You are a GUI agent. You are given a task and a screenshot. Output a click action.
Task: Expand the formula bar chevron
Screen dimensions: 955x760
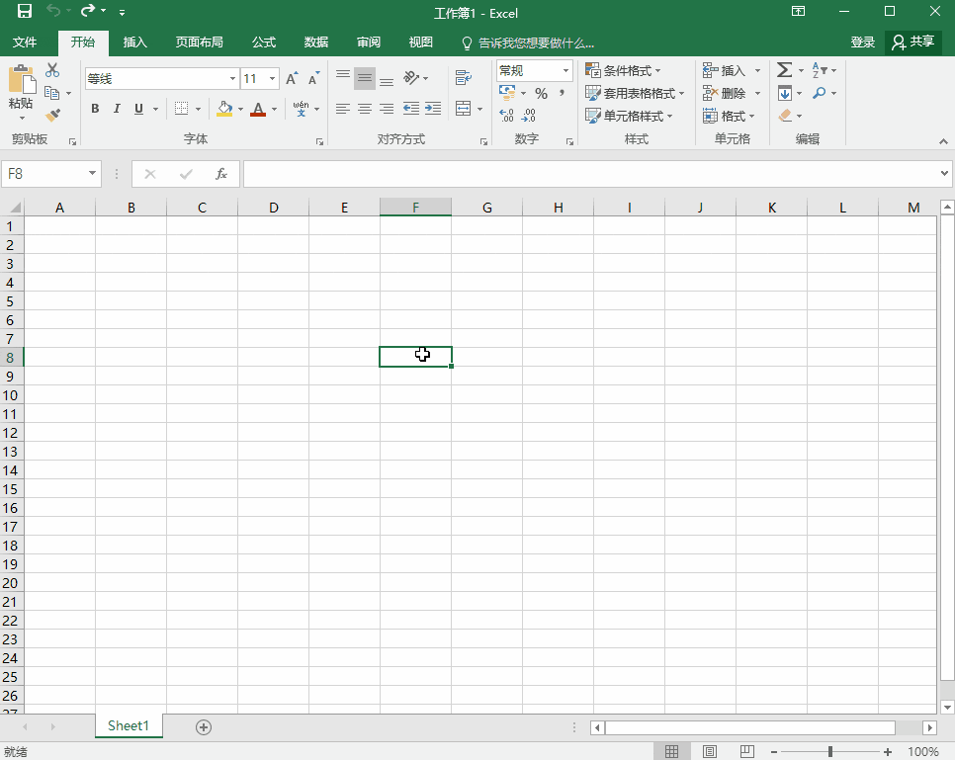944,174
